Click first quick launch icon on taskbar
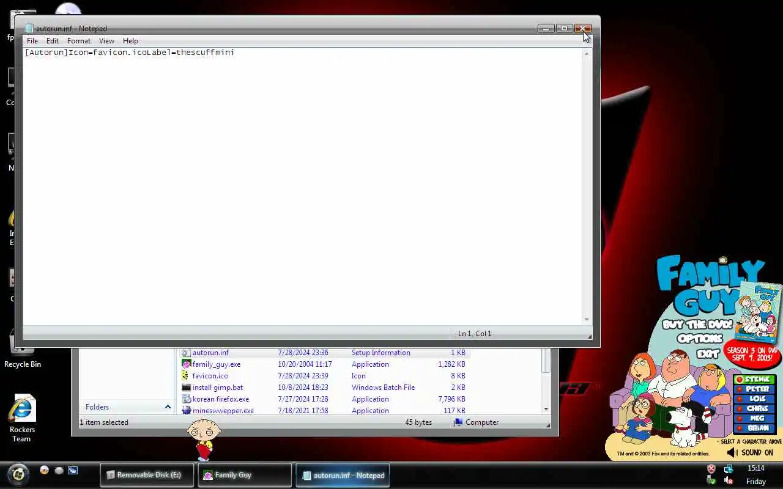The image size is (783, 489). tap(44, 470)
